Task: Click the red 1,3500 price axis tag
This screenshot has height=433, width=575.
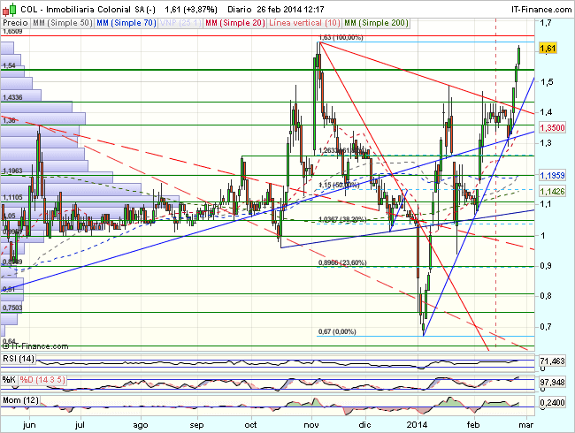Action: (553, 127)
